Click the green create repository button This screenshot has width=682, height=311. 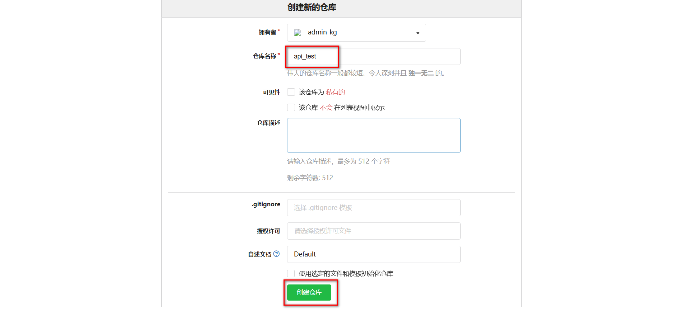(x=309, y=292)
